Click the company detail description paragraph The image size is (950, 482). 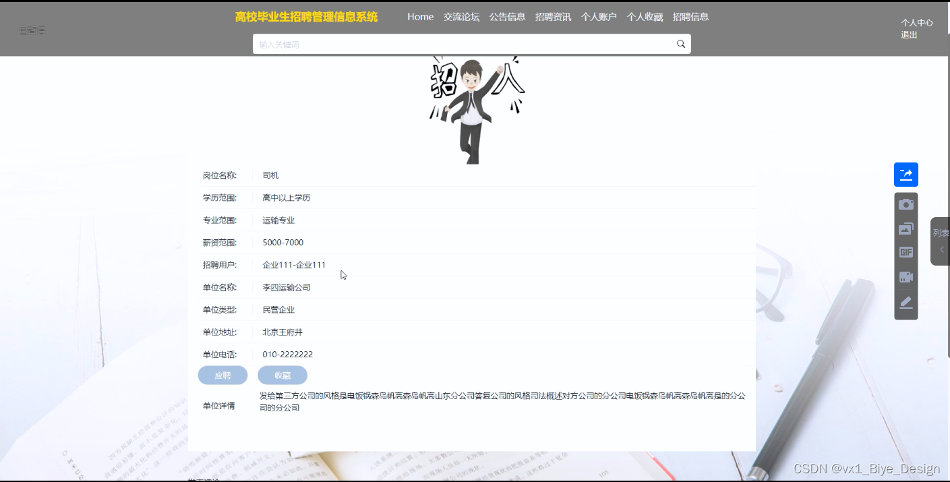coord(503,402)
